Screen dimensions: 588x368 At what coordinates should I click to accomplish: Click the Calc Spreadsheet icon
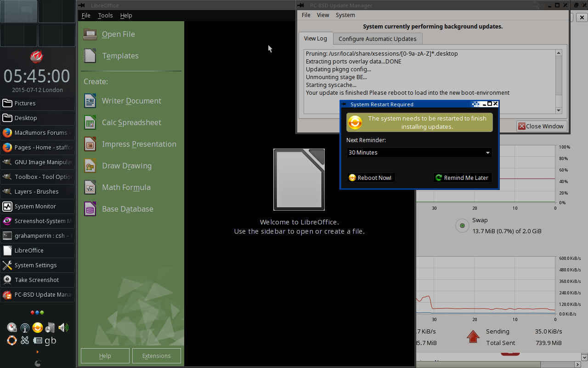click(90, 122)
